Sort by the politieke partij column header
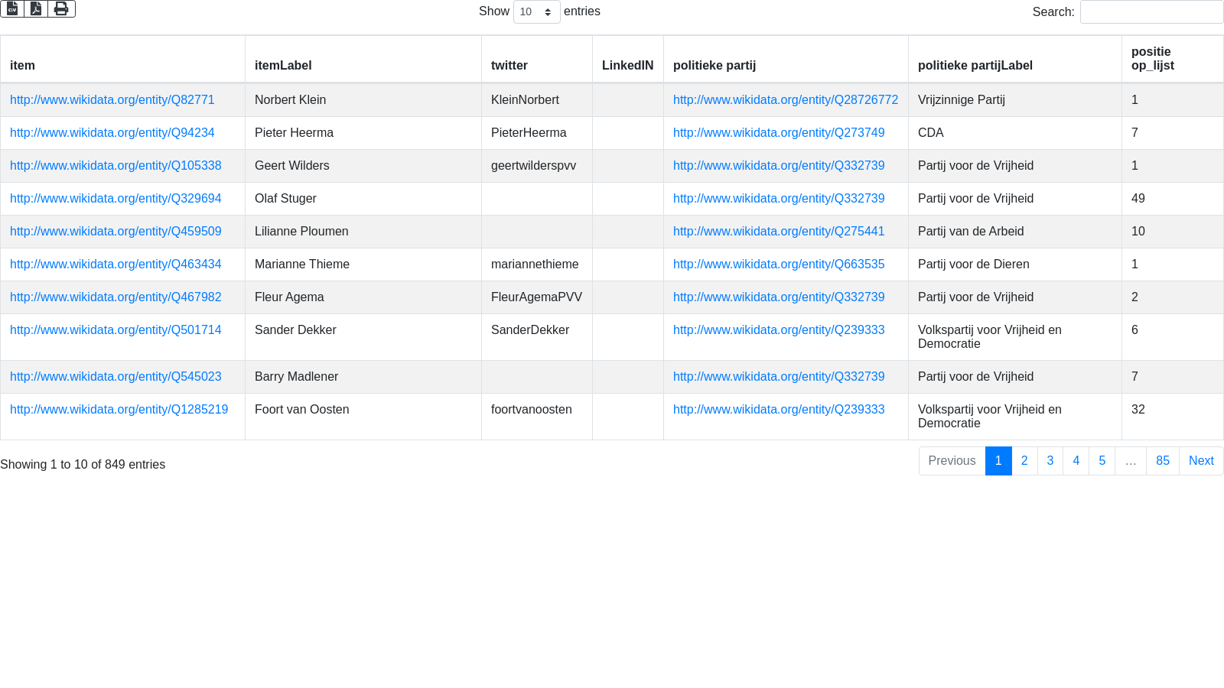This screenshot has width=1224, height=688. (786, 59)
